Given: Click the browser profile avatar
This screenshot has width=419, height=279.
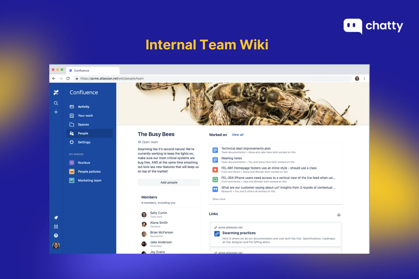Looking at the screenshot, I should pos(357,79).
